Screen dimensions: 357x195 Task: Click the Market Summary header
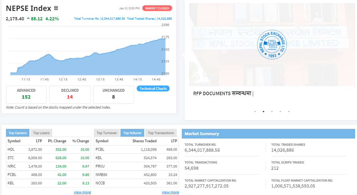[x=268, y=134]
